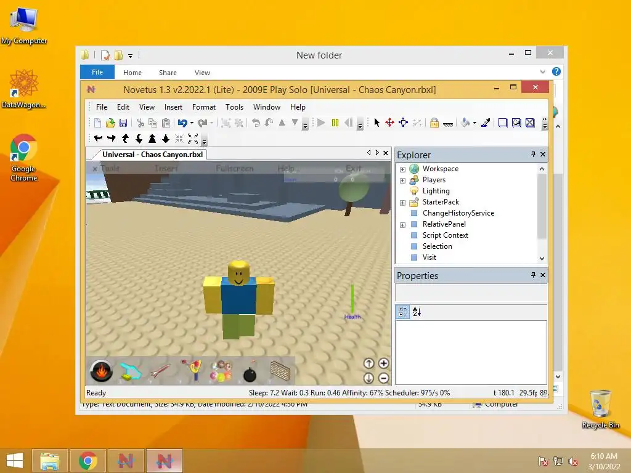Click the Windows Start button
Viewport: 631px width, 473px height.
(15, 461)
